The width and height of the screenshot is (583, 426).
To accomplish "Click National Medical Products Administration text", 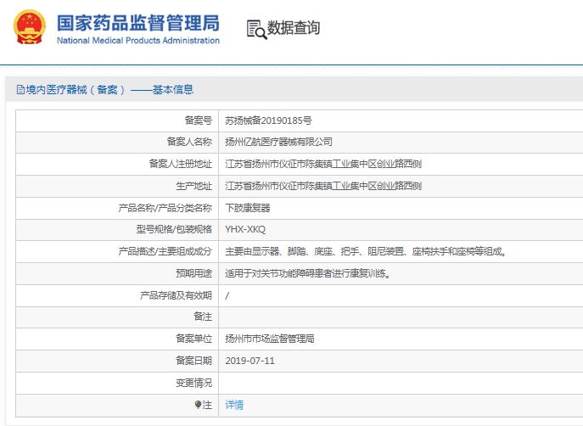I will tap(138, 41).
